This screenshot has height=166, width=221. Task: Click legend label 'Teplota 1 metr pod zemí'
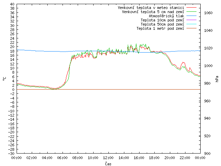click(160, 28)
